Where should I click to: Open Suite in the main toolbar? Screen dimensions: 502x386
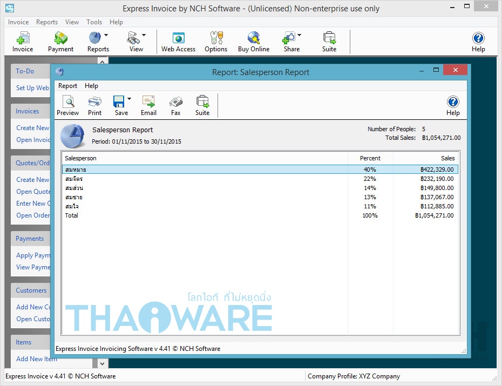pyautogui.click(x=329, y=42)
